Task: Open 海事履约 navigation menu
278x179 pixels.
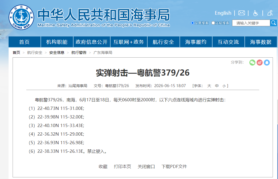Action: pyautogui.click(x=196, y=42)
